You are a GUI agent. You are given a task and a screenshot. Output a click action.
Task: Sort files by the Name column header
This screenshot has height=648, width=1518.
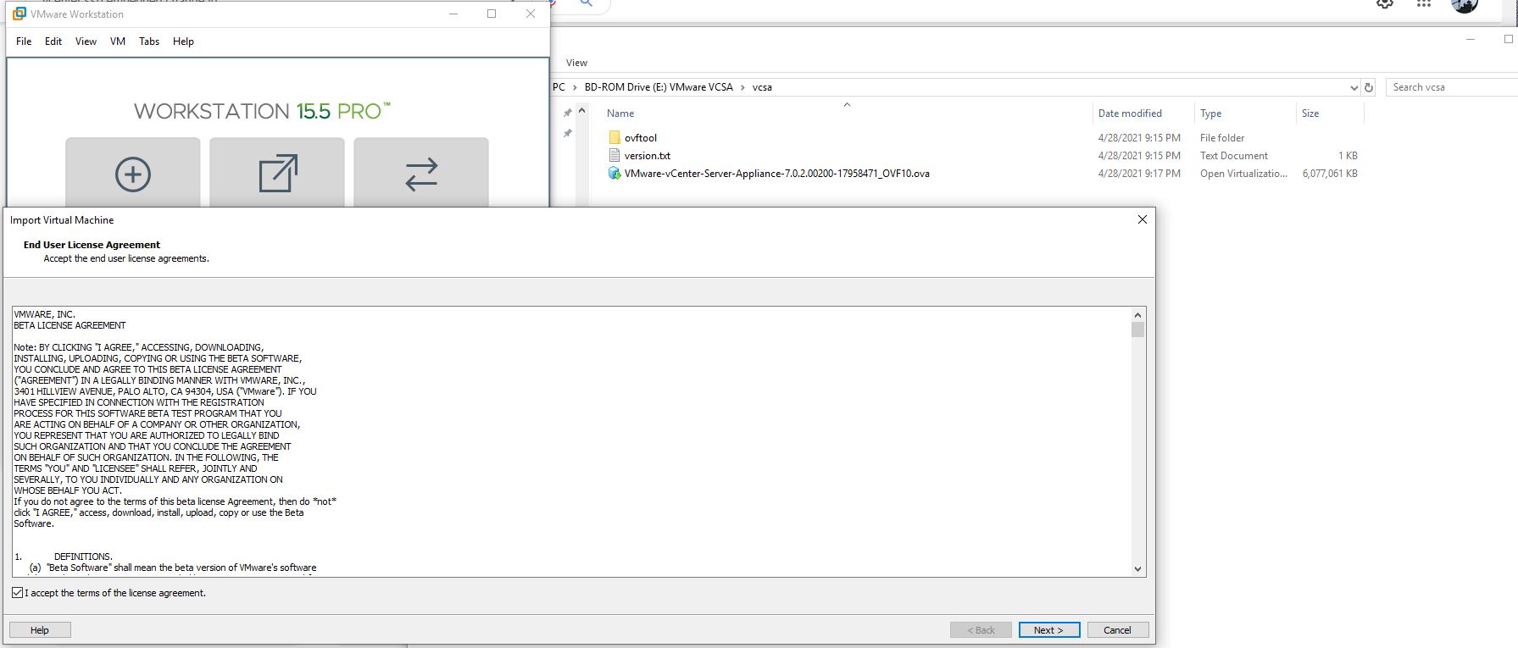pyautogui.click(x=620, y=114)
